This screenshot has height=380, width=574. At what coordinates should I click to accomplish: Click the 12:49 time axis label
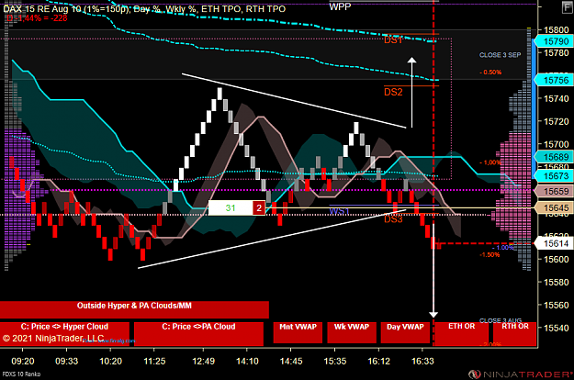point(204,362)
